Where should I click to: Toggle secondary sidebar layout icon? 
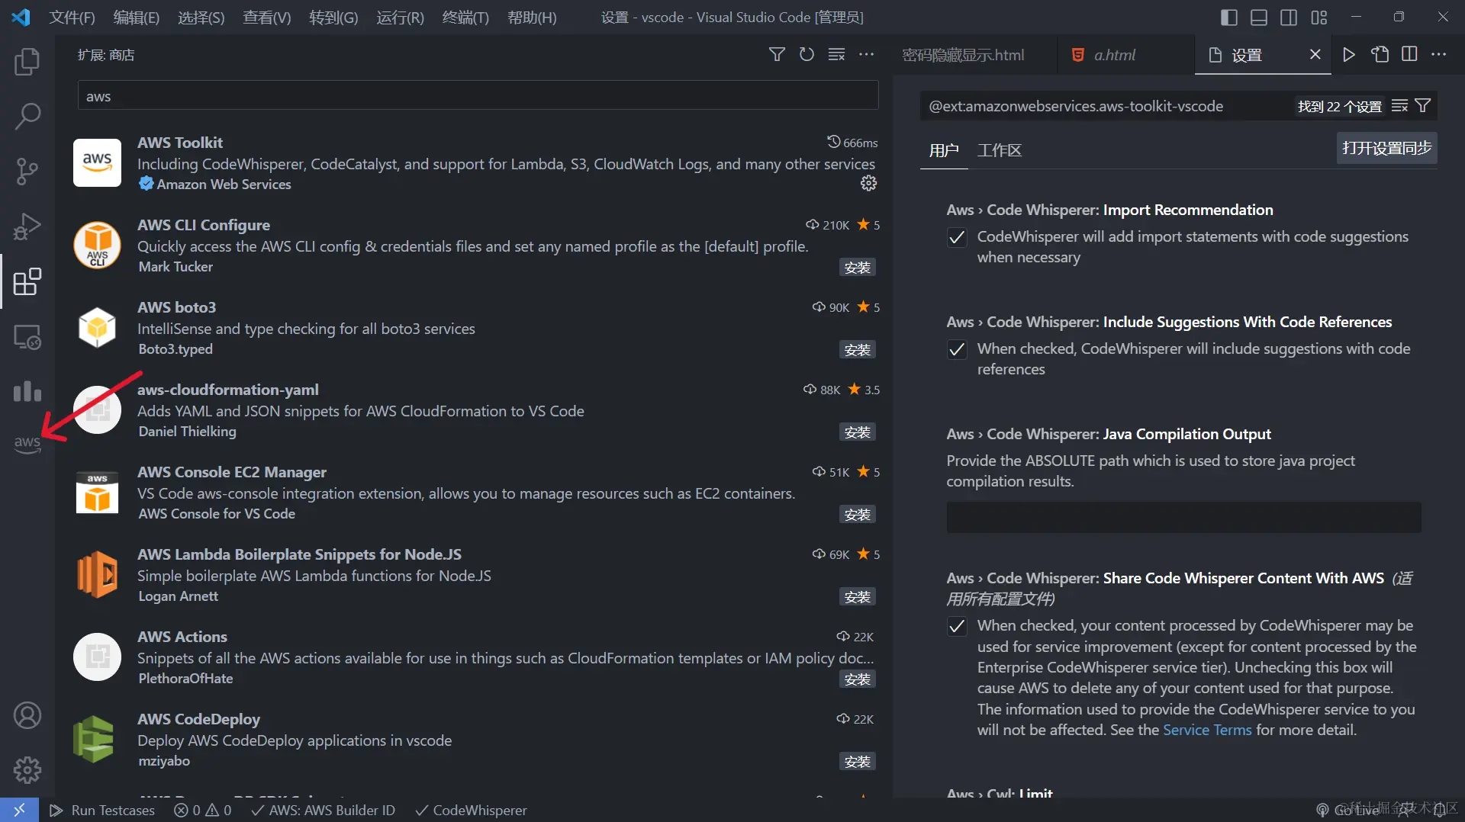1289,17
